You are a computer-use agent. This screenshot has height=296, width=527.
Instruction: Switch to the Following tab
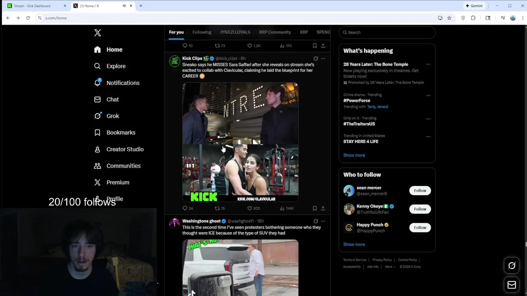coord(202,32)
